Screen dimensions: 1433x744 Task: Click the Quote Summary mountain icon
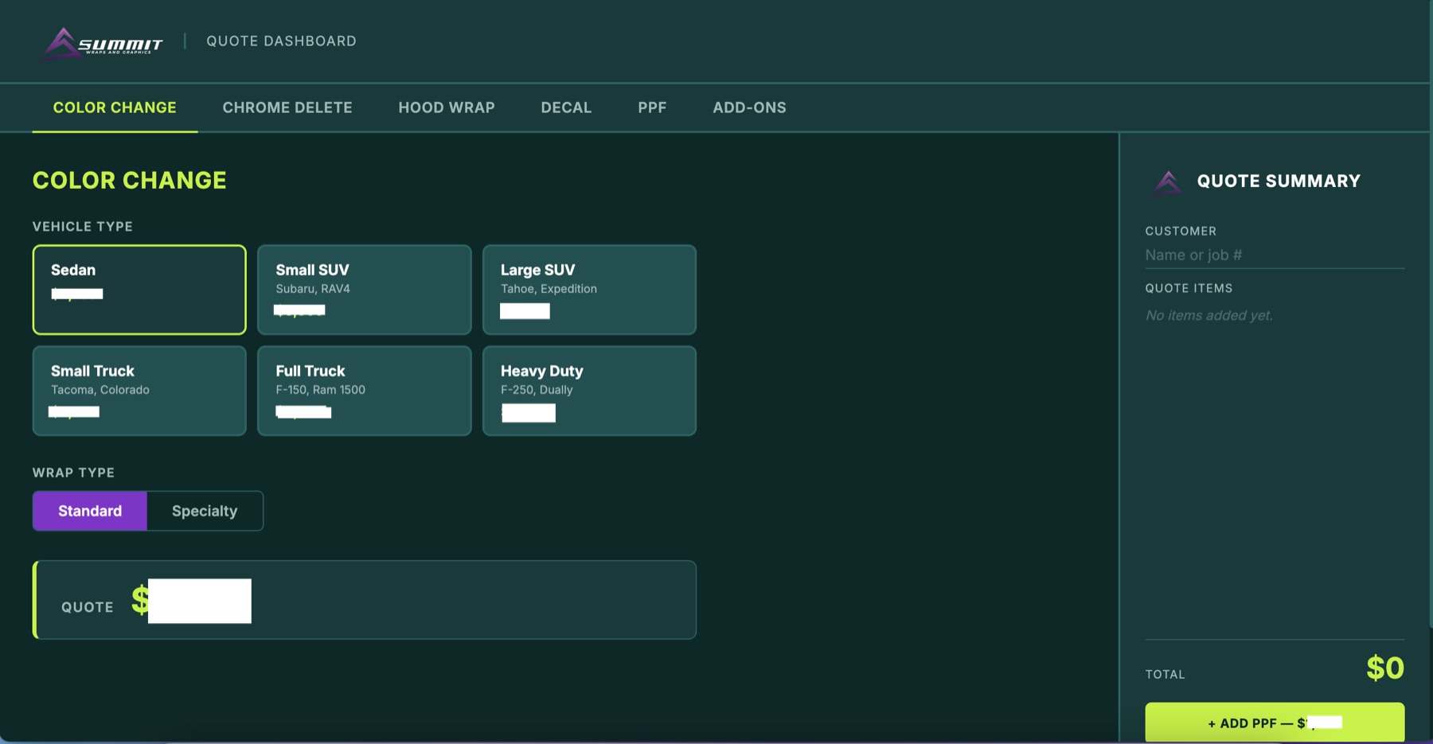(1168, 182)
